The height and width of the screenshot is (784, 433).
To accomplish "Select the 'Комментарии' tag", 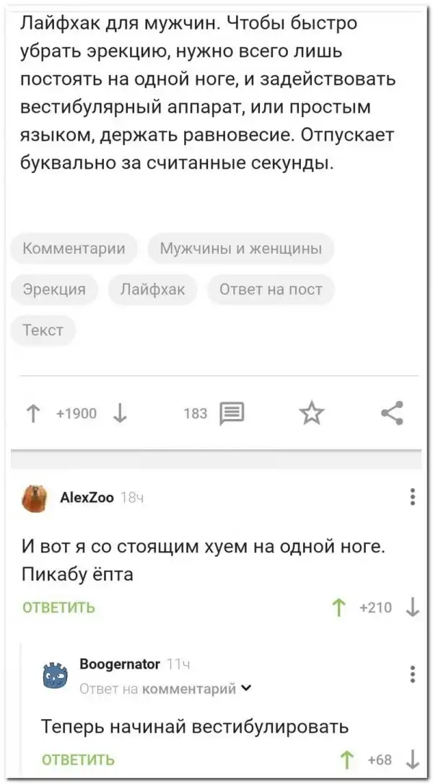I will pyautogui.click(x=74, y=249).
